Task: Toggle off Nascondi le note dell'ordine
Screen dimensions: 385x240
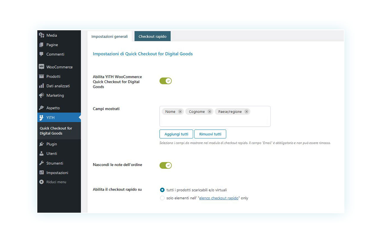Action: coord(165,165)
